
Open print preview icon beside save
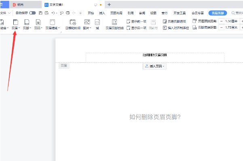(x=46, y=13)
